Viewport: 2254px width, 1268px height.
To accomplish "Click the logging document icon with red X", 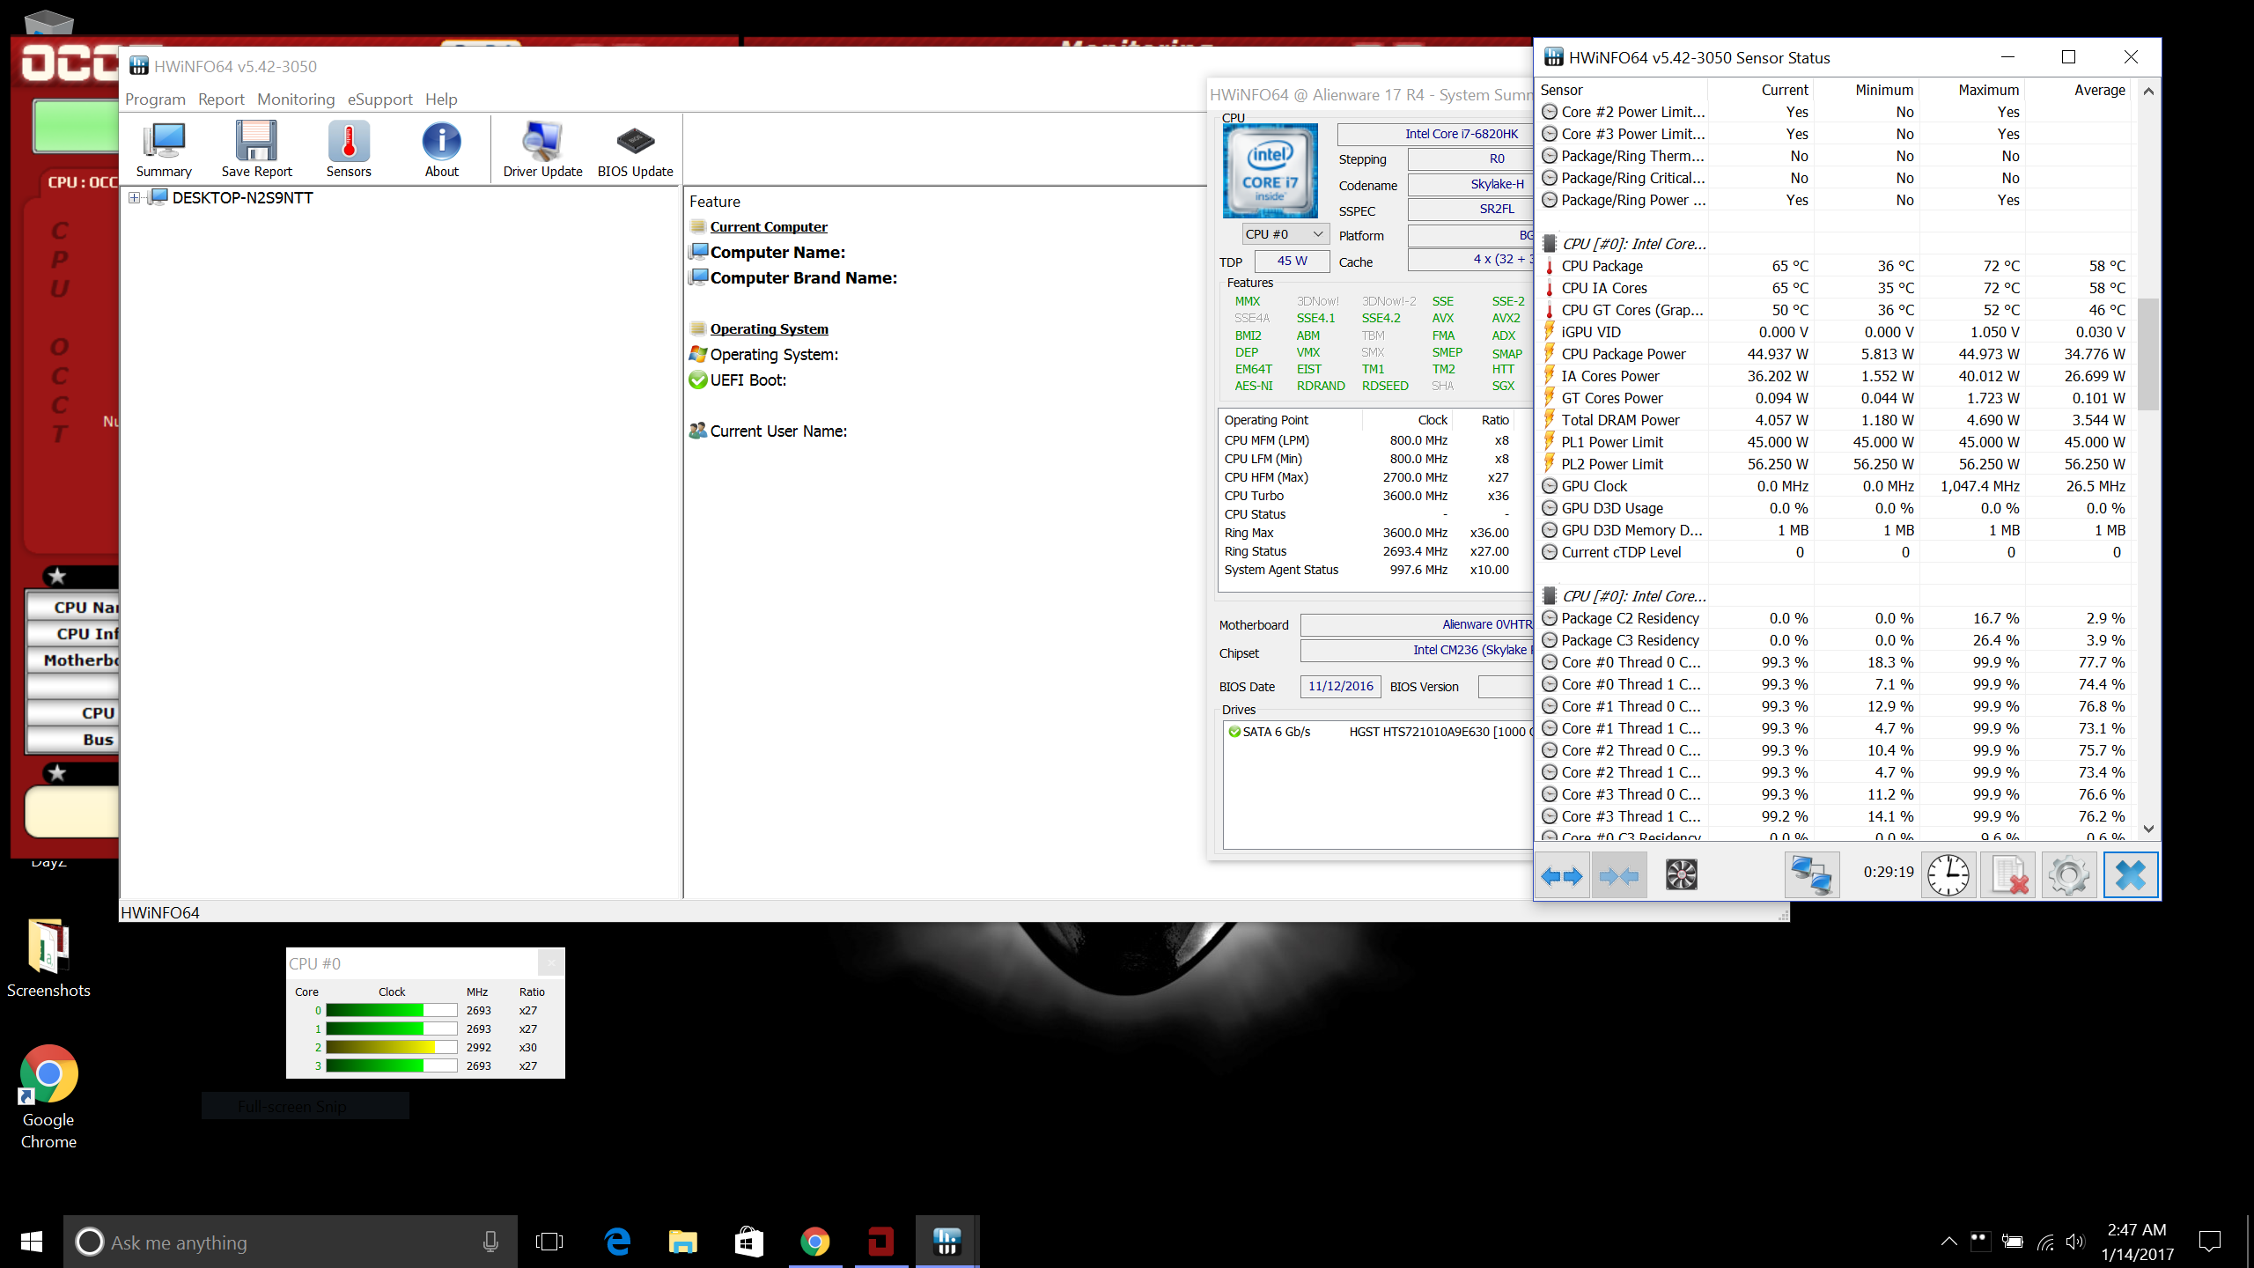I will 2008,875.
